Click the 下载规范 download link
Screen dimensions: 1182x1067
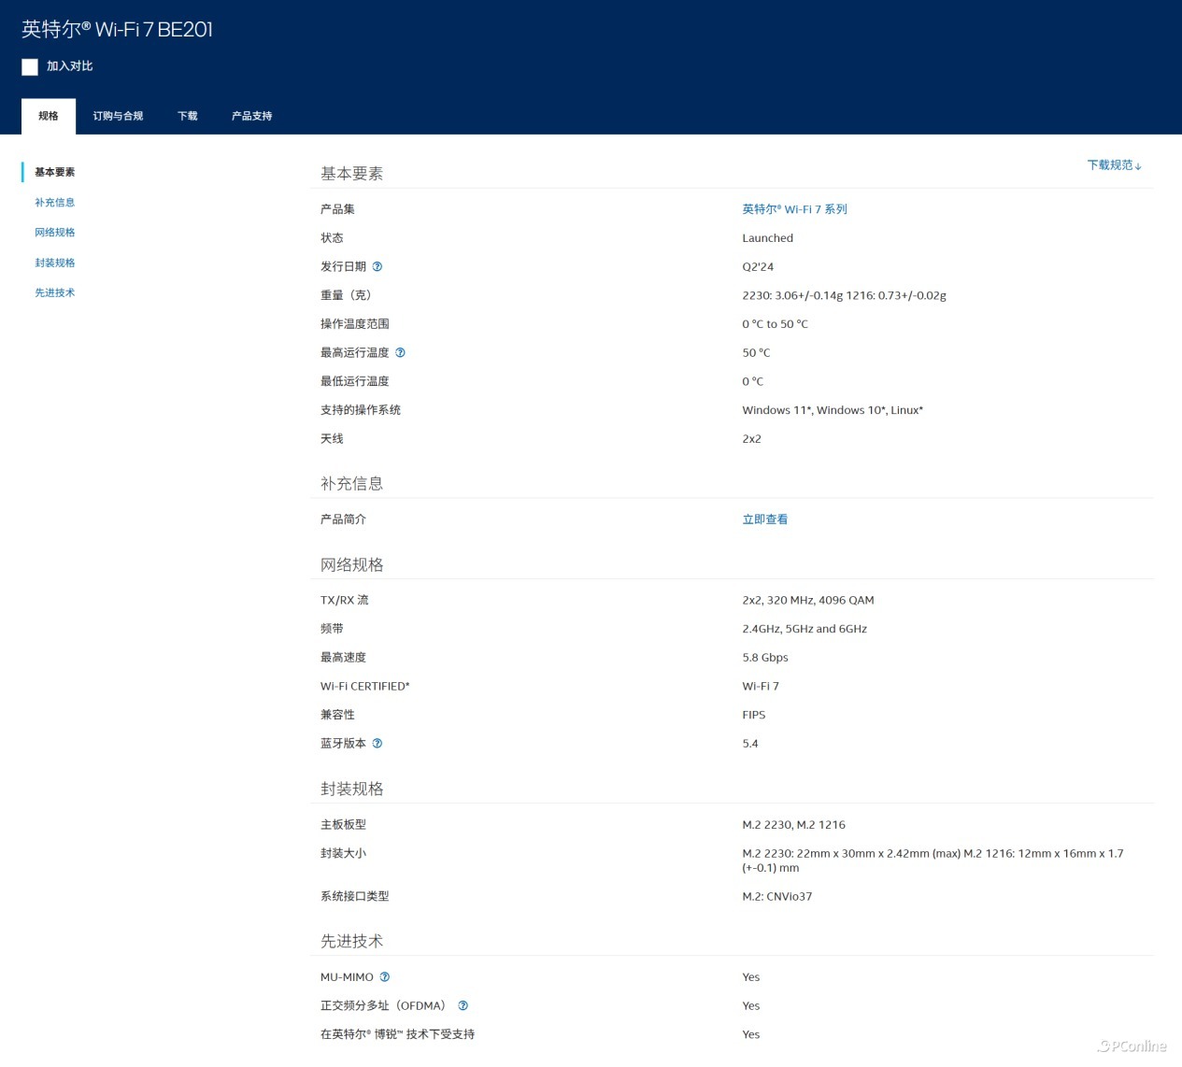(x=1114, y=164)
